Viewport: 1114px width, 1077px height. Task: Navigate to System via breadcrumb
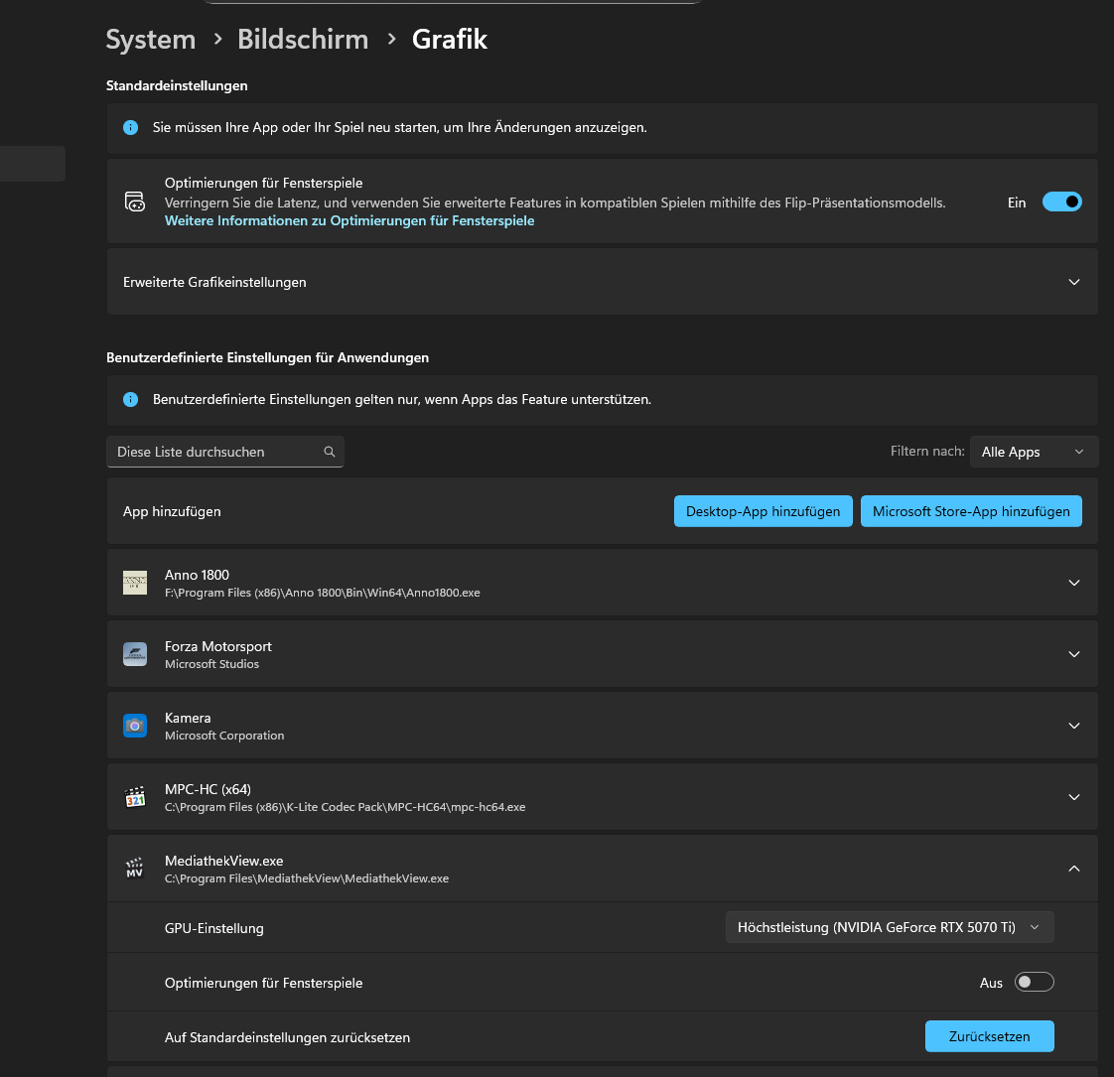[150, 40]
